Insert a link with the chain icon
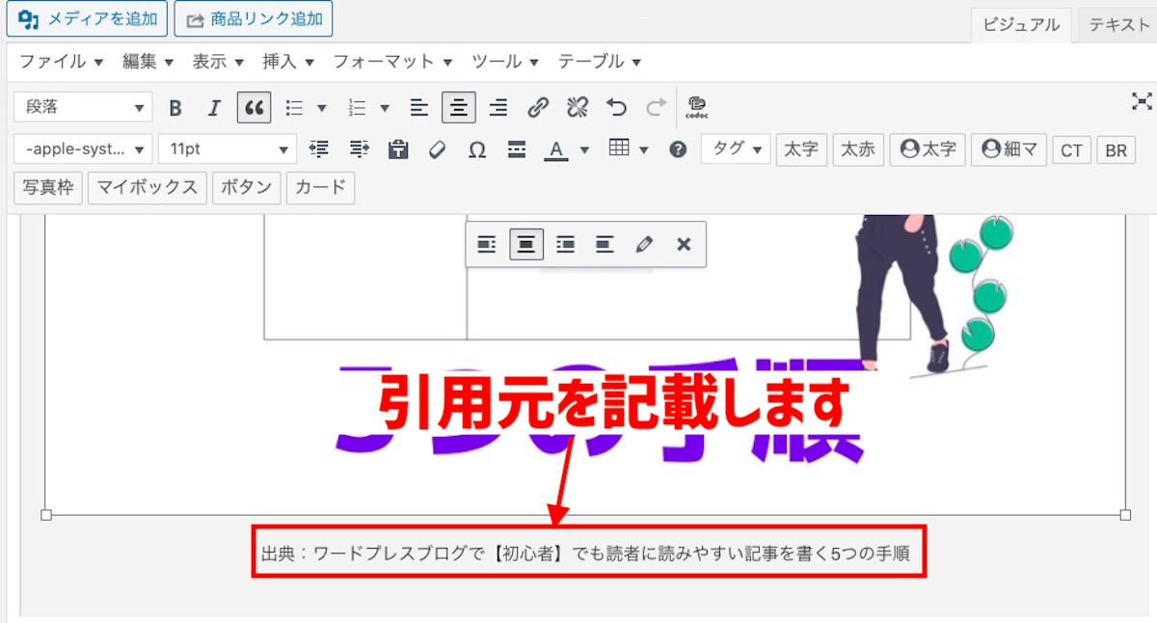1157x623 pixels. pos(539,107)
